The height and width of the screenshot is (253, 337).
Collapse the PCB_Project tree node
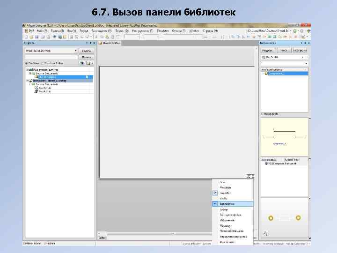28,70
